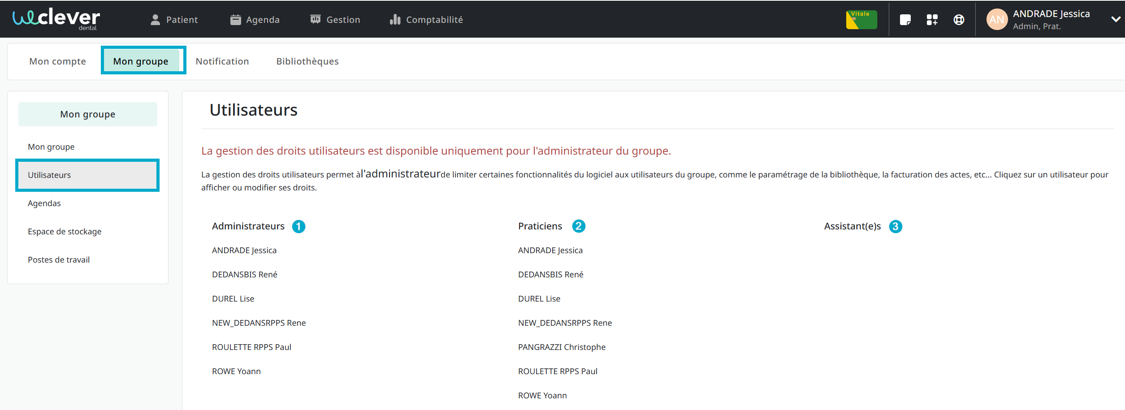Image resolution: width=1125 pixels, height=410 pixels.
Task: Click the AN user avatar
Action: click(997, 20)
